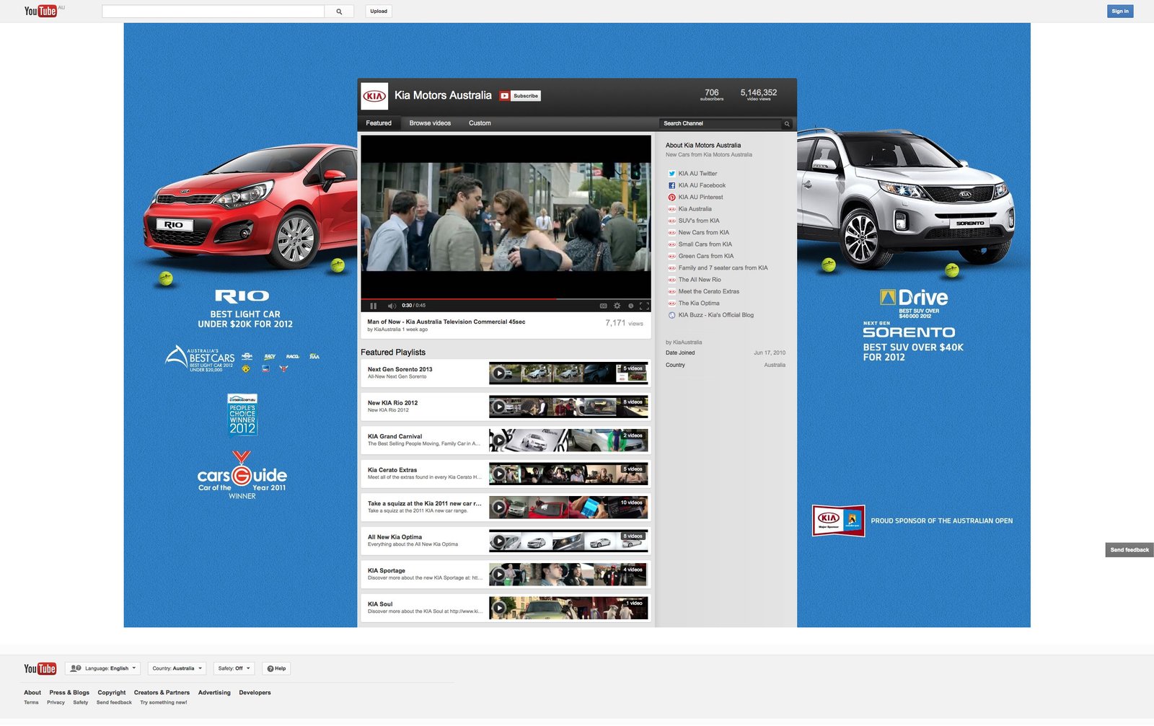Open The Kia Optima link
Screen dimensions: 1154x726
point(699,303)
